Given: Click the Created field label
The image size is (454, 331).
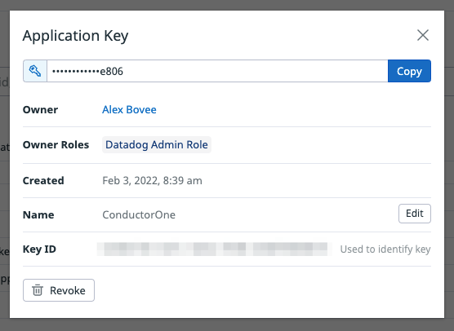Looking at the screenshot, I should (43, 181).
